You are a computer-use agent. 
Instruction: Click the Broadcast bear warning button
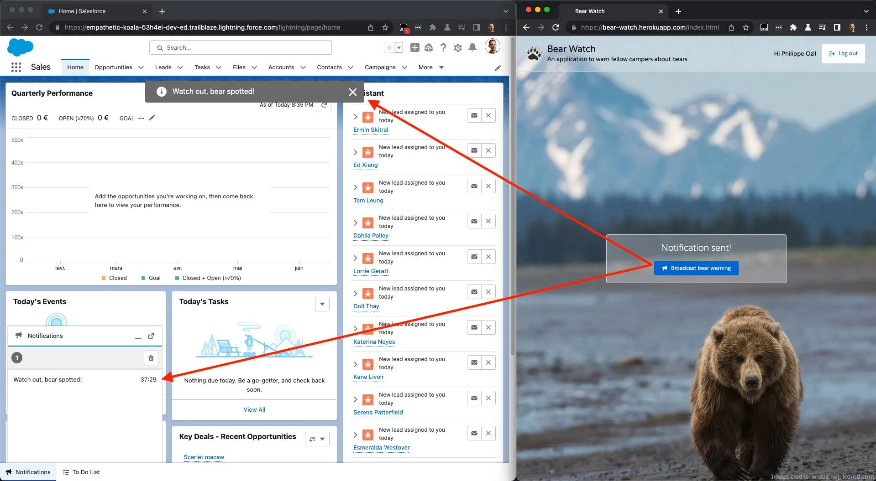(696, 268)
